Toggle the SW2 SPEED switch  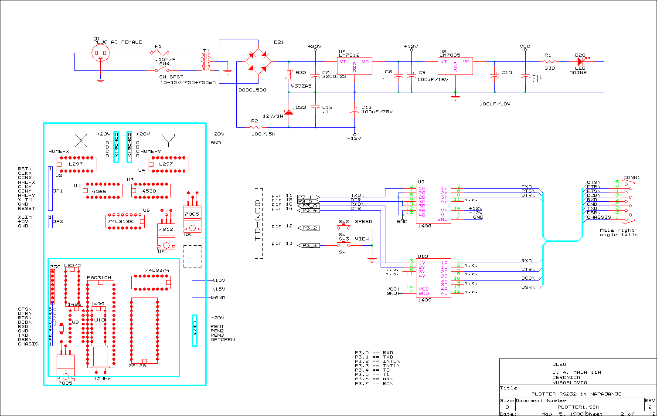point(344,227)
